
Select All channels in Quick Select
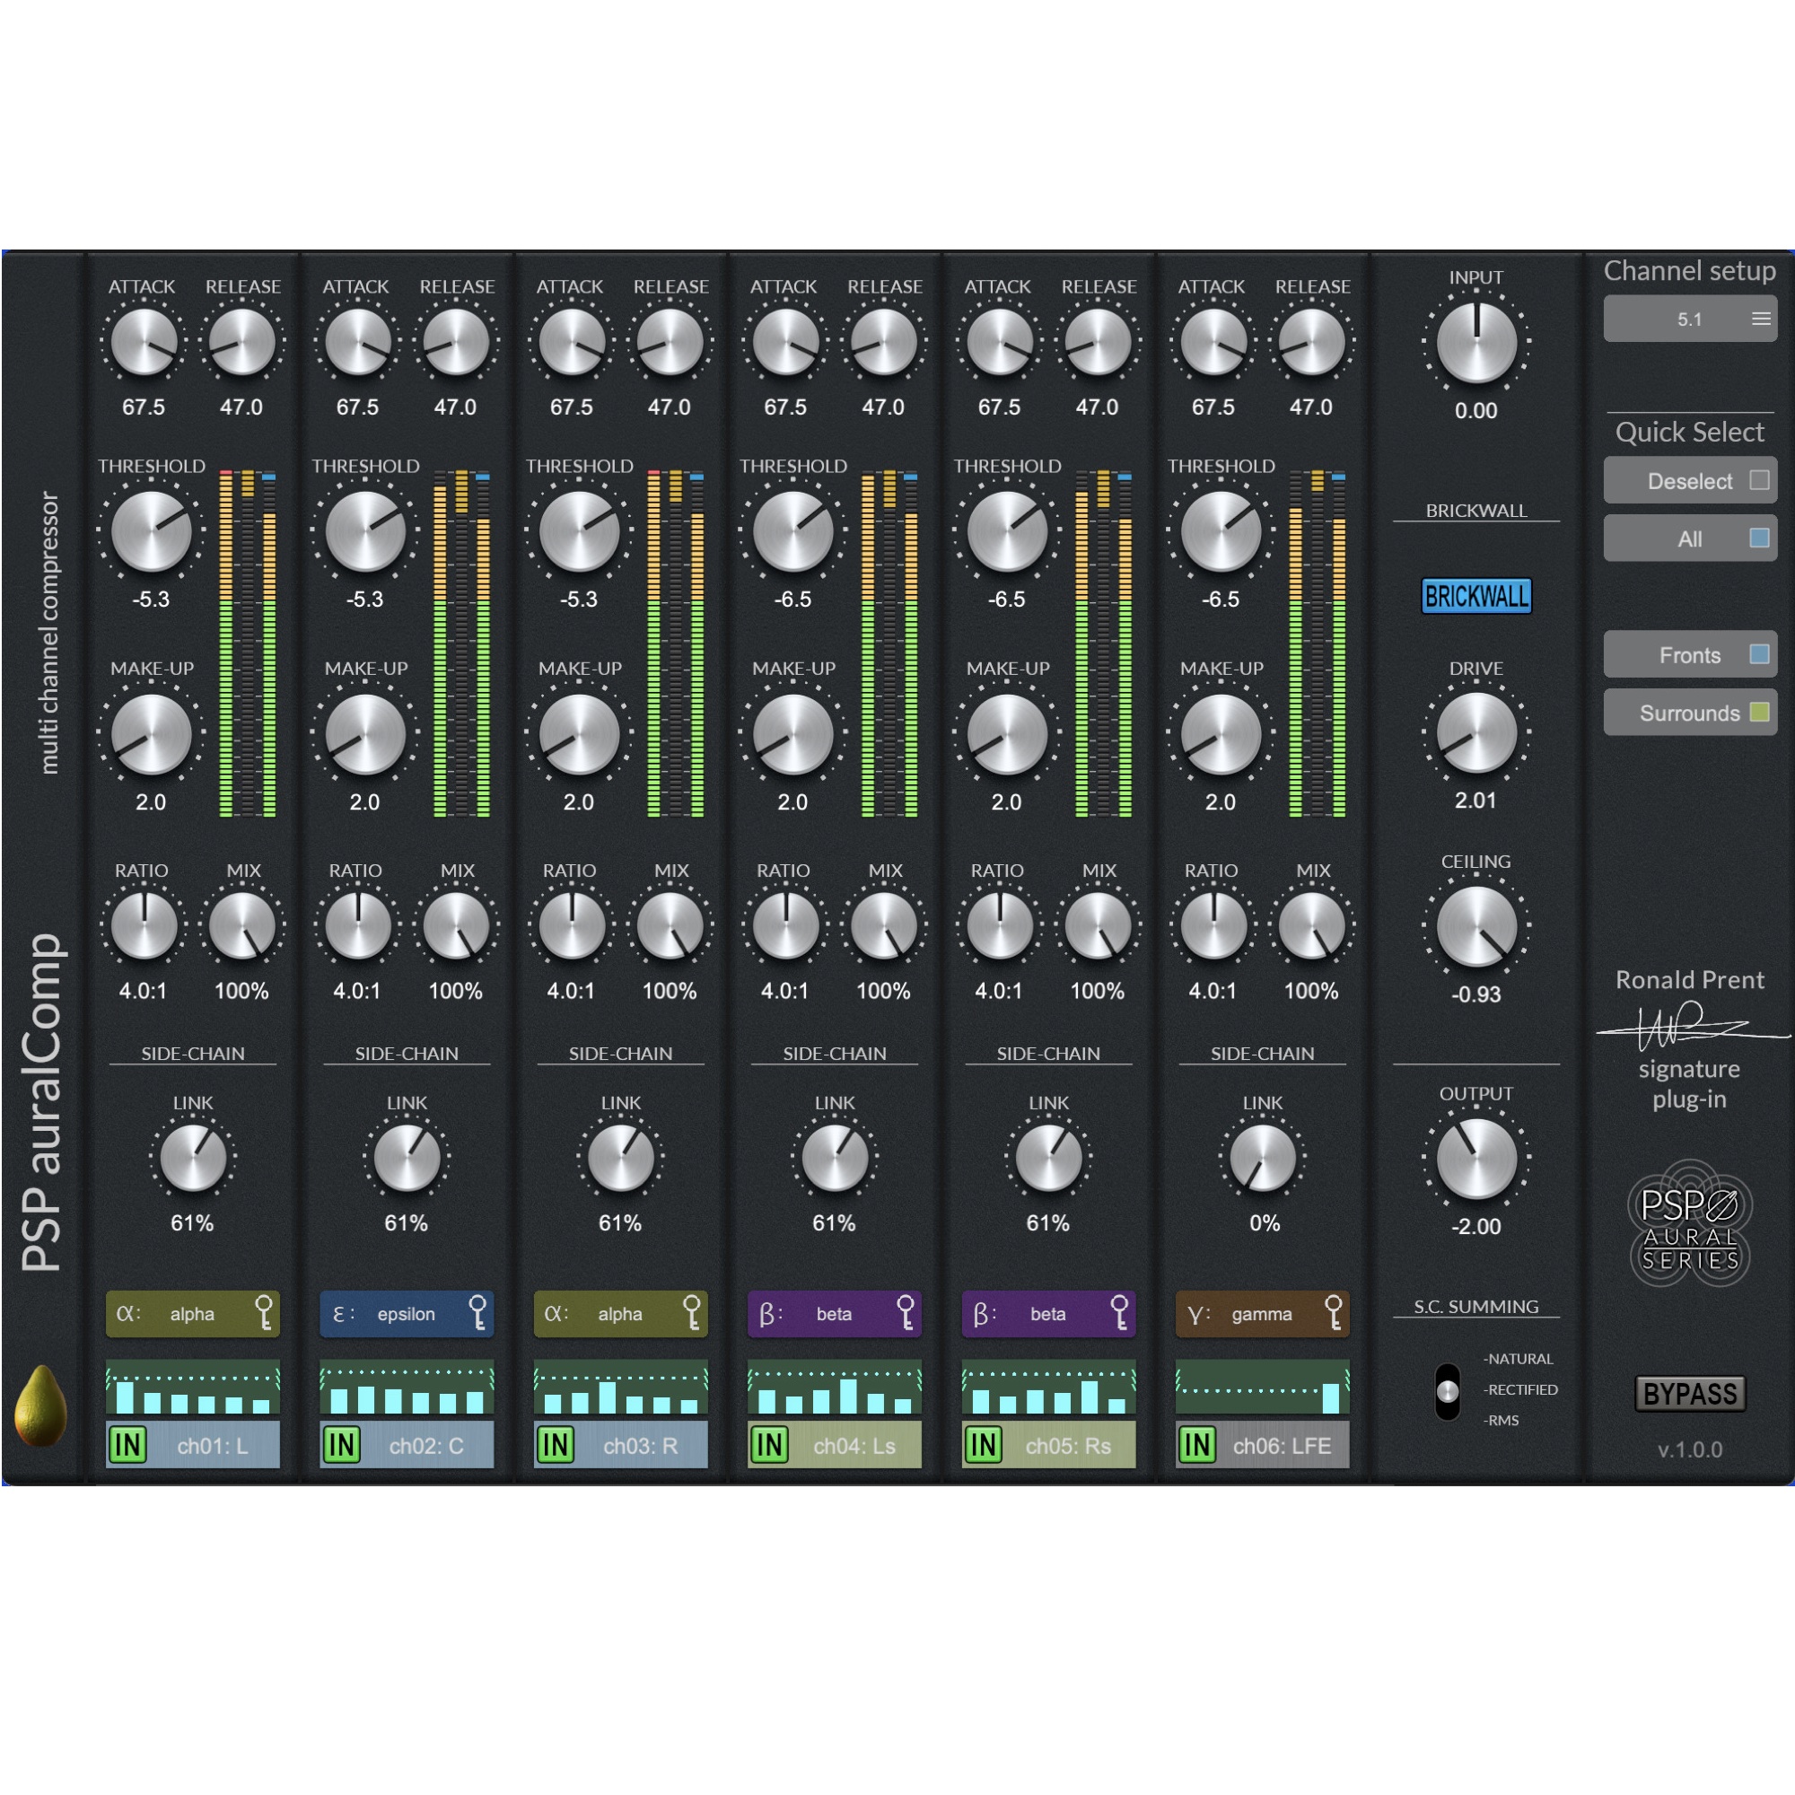[x=1689, y=538]
